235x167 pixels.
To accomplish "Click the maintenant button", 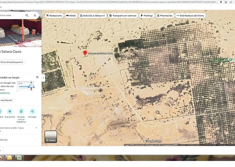I will pyautogui.click(x=7, y=100).
